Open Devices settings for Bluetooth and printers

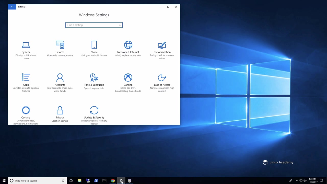60,49
